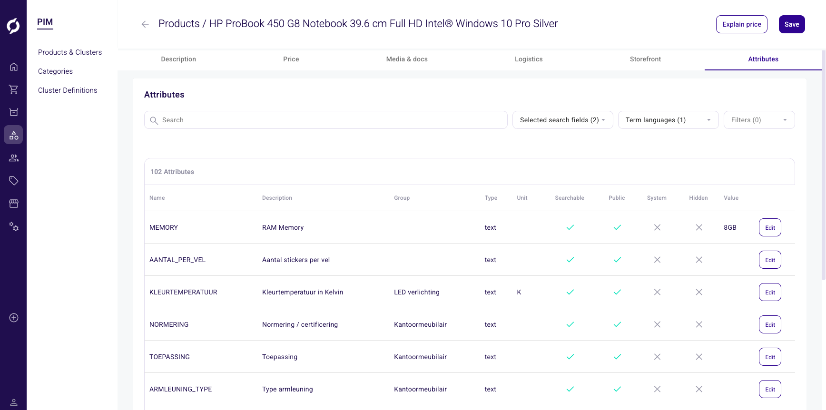Toggle System cross for TOEPASSING row
Image resolution: width=826 pixels, height=410 pixels.
point(657,357)
